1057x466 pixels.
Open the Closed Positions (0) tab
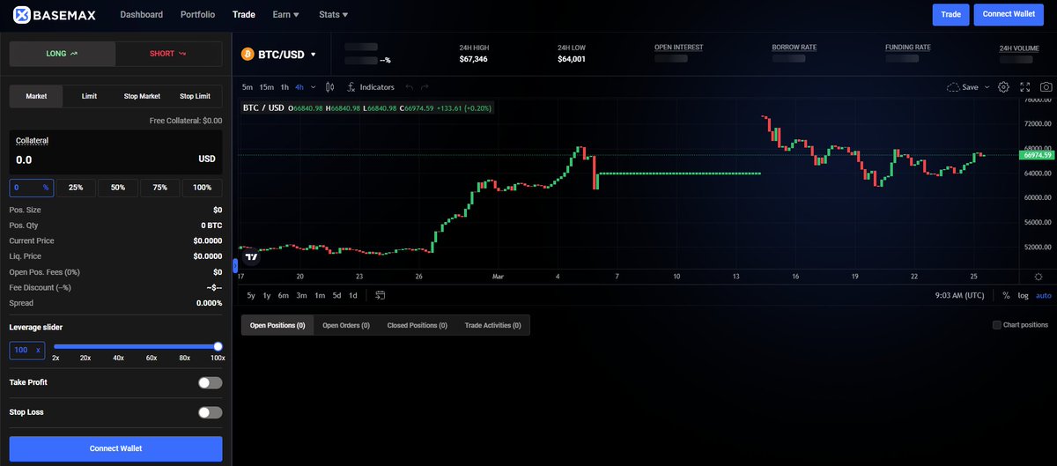pyautogui.click(x=418, y=325)
